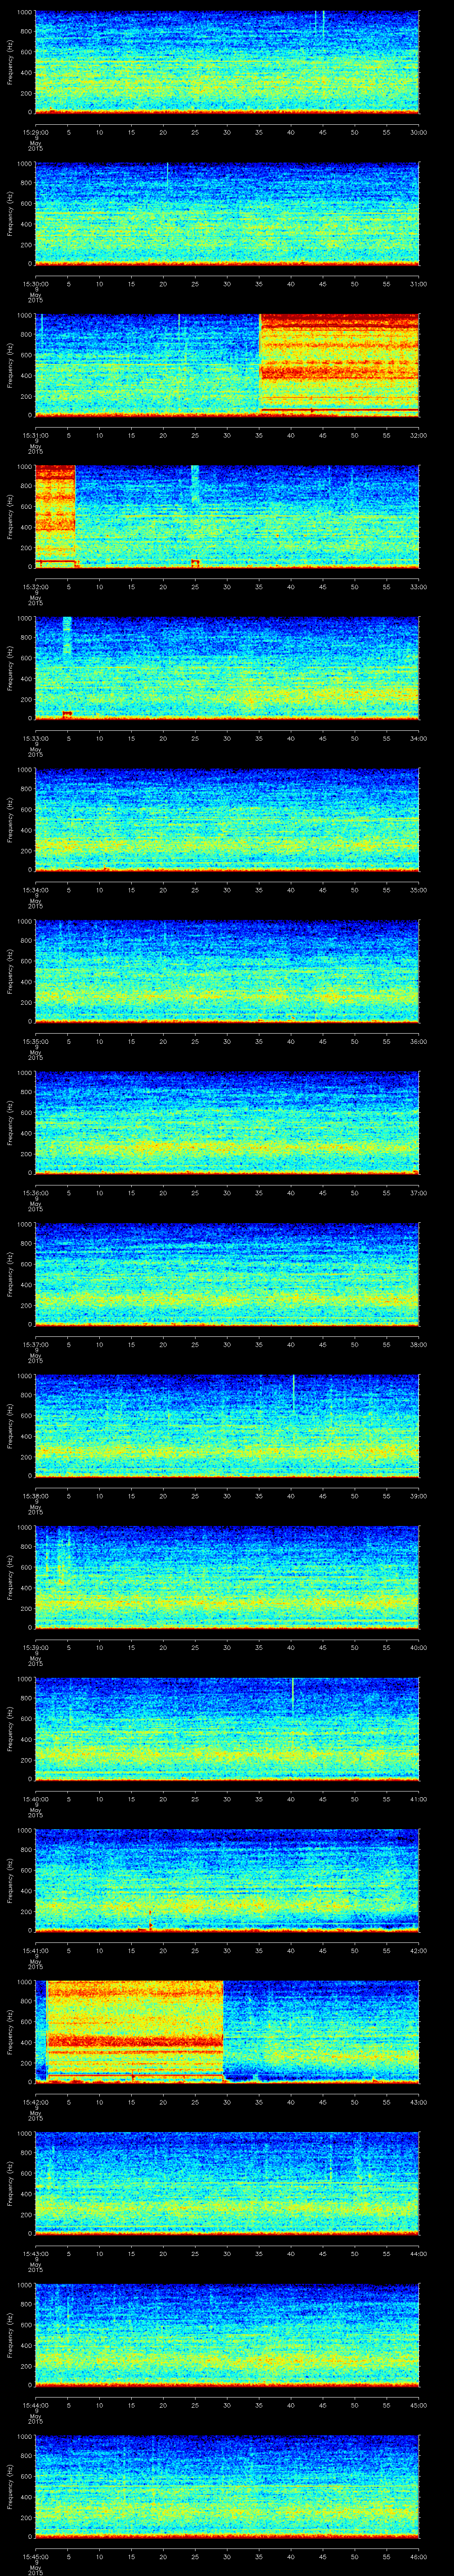Viewport: 454px width, 2576px height.
Task: Click the spectrogram plot starting at 15:33:00
Action: click(x=227, y=668)
